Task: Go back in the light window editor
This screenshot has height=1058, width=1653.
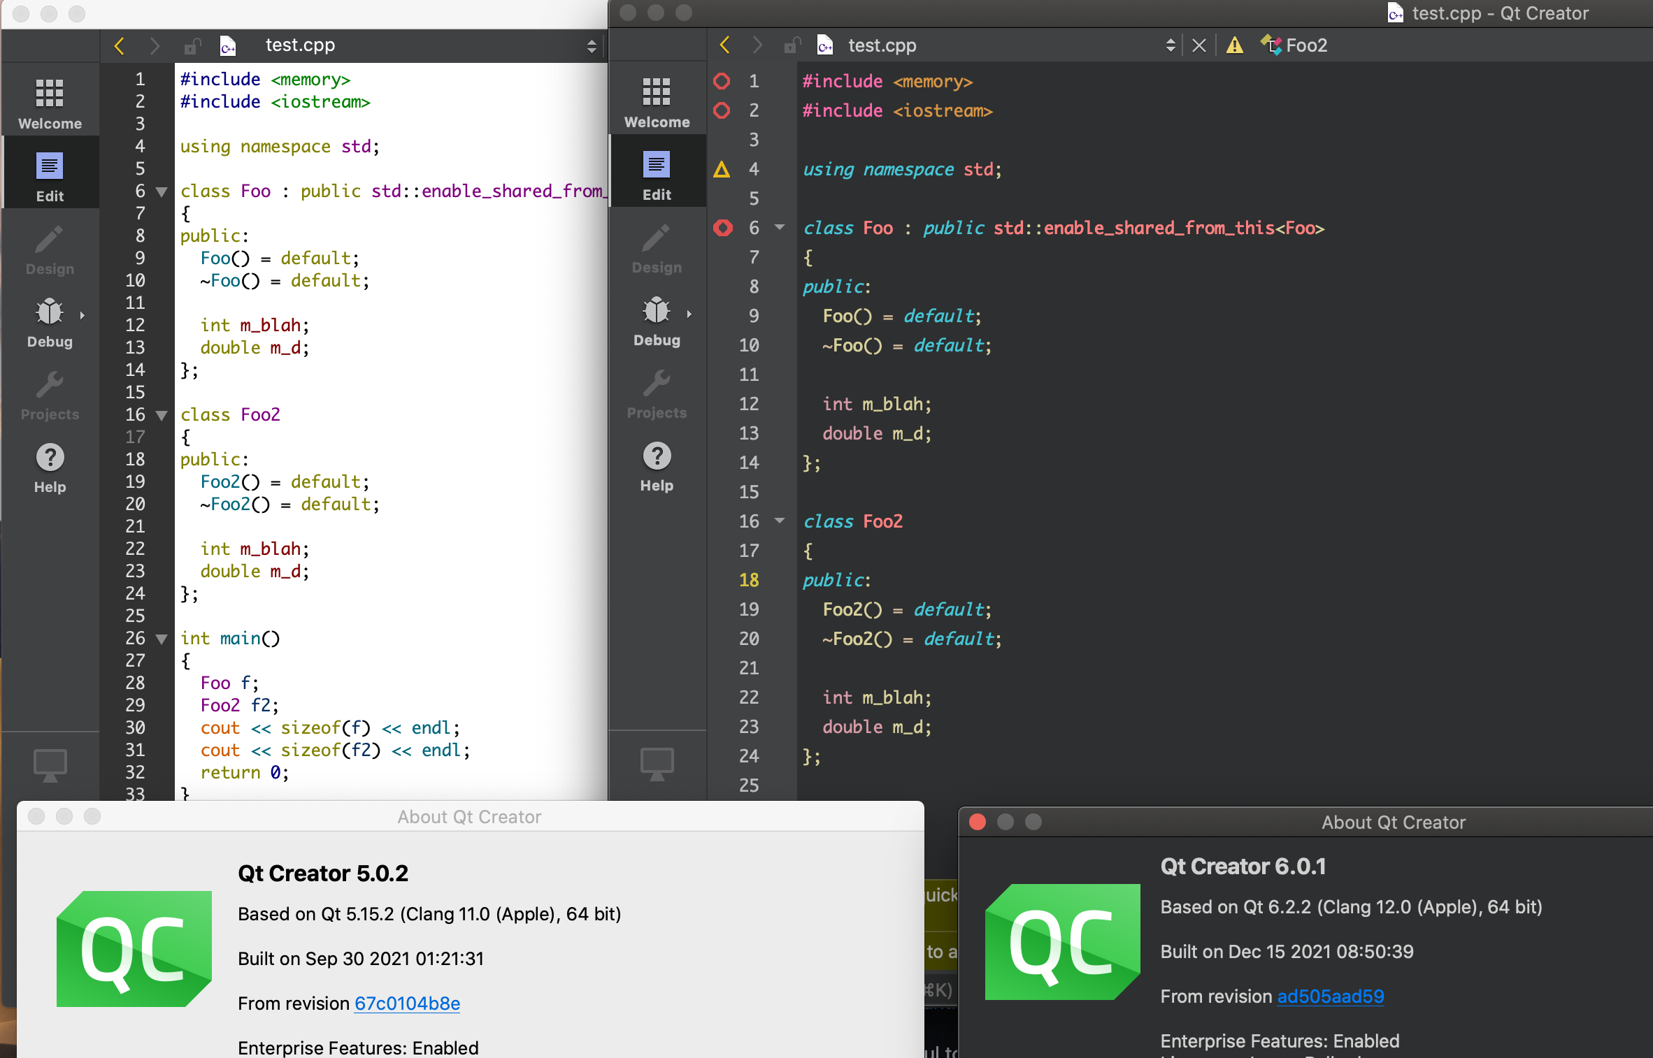Action: coord(119,46)
